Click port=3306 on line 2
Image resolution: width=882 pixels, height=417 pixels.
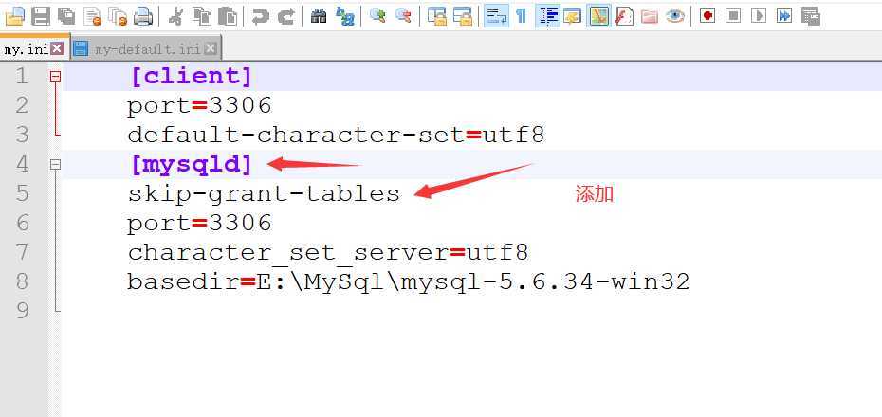(200, 105)
